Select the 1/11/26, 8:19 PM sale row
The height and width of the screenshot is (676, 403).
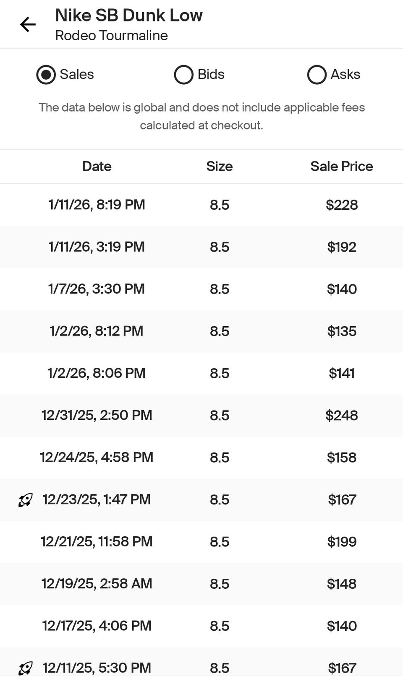[97, 205]
